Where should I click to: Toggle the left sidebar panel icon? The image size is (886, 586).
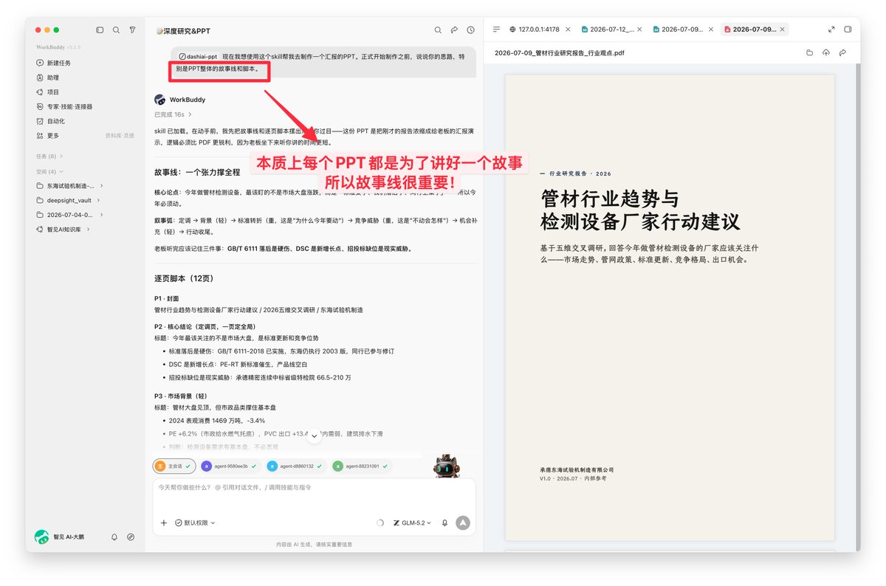click(100, 30)
